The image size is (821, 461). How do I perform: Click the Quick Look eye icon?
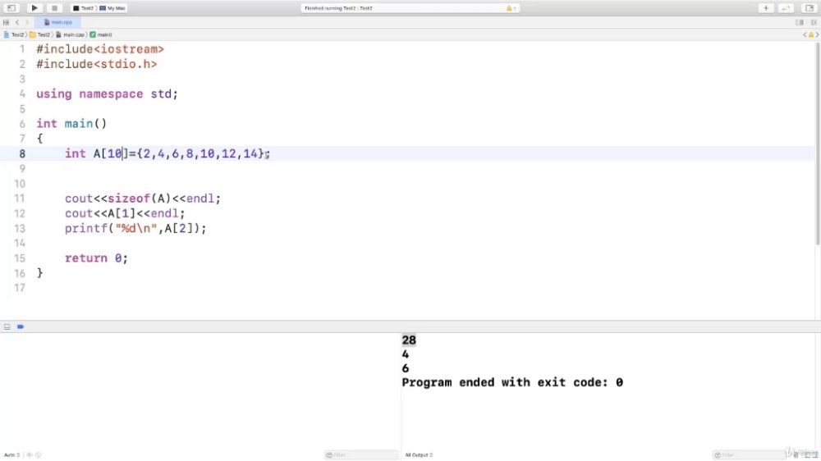point(30,454)
